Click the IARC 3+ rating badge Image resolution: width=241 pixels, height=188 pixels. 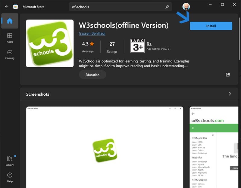point(137,46)
